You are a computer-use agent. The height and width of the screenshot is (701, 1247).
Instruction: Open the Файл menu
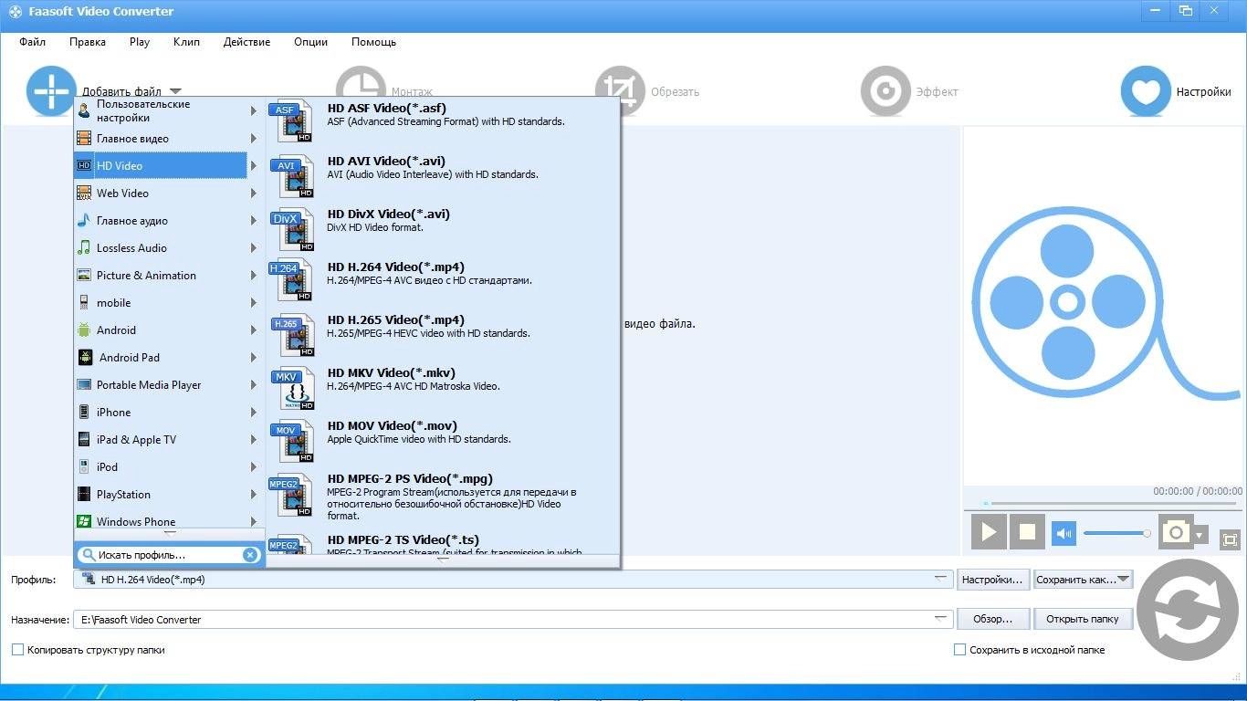32,42
